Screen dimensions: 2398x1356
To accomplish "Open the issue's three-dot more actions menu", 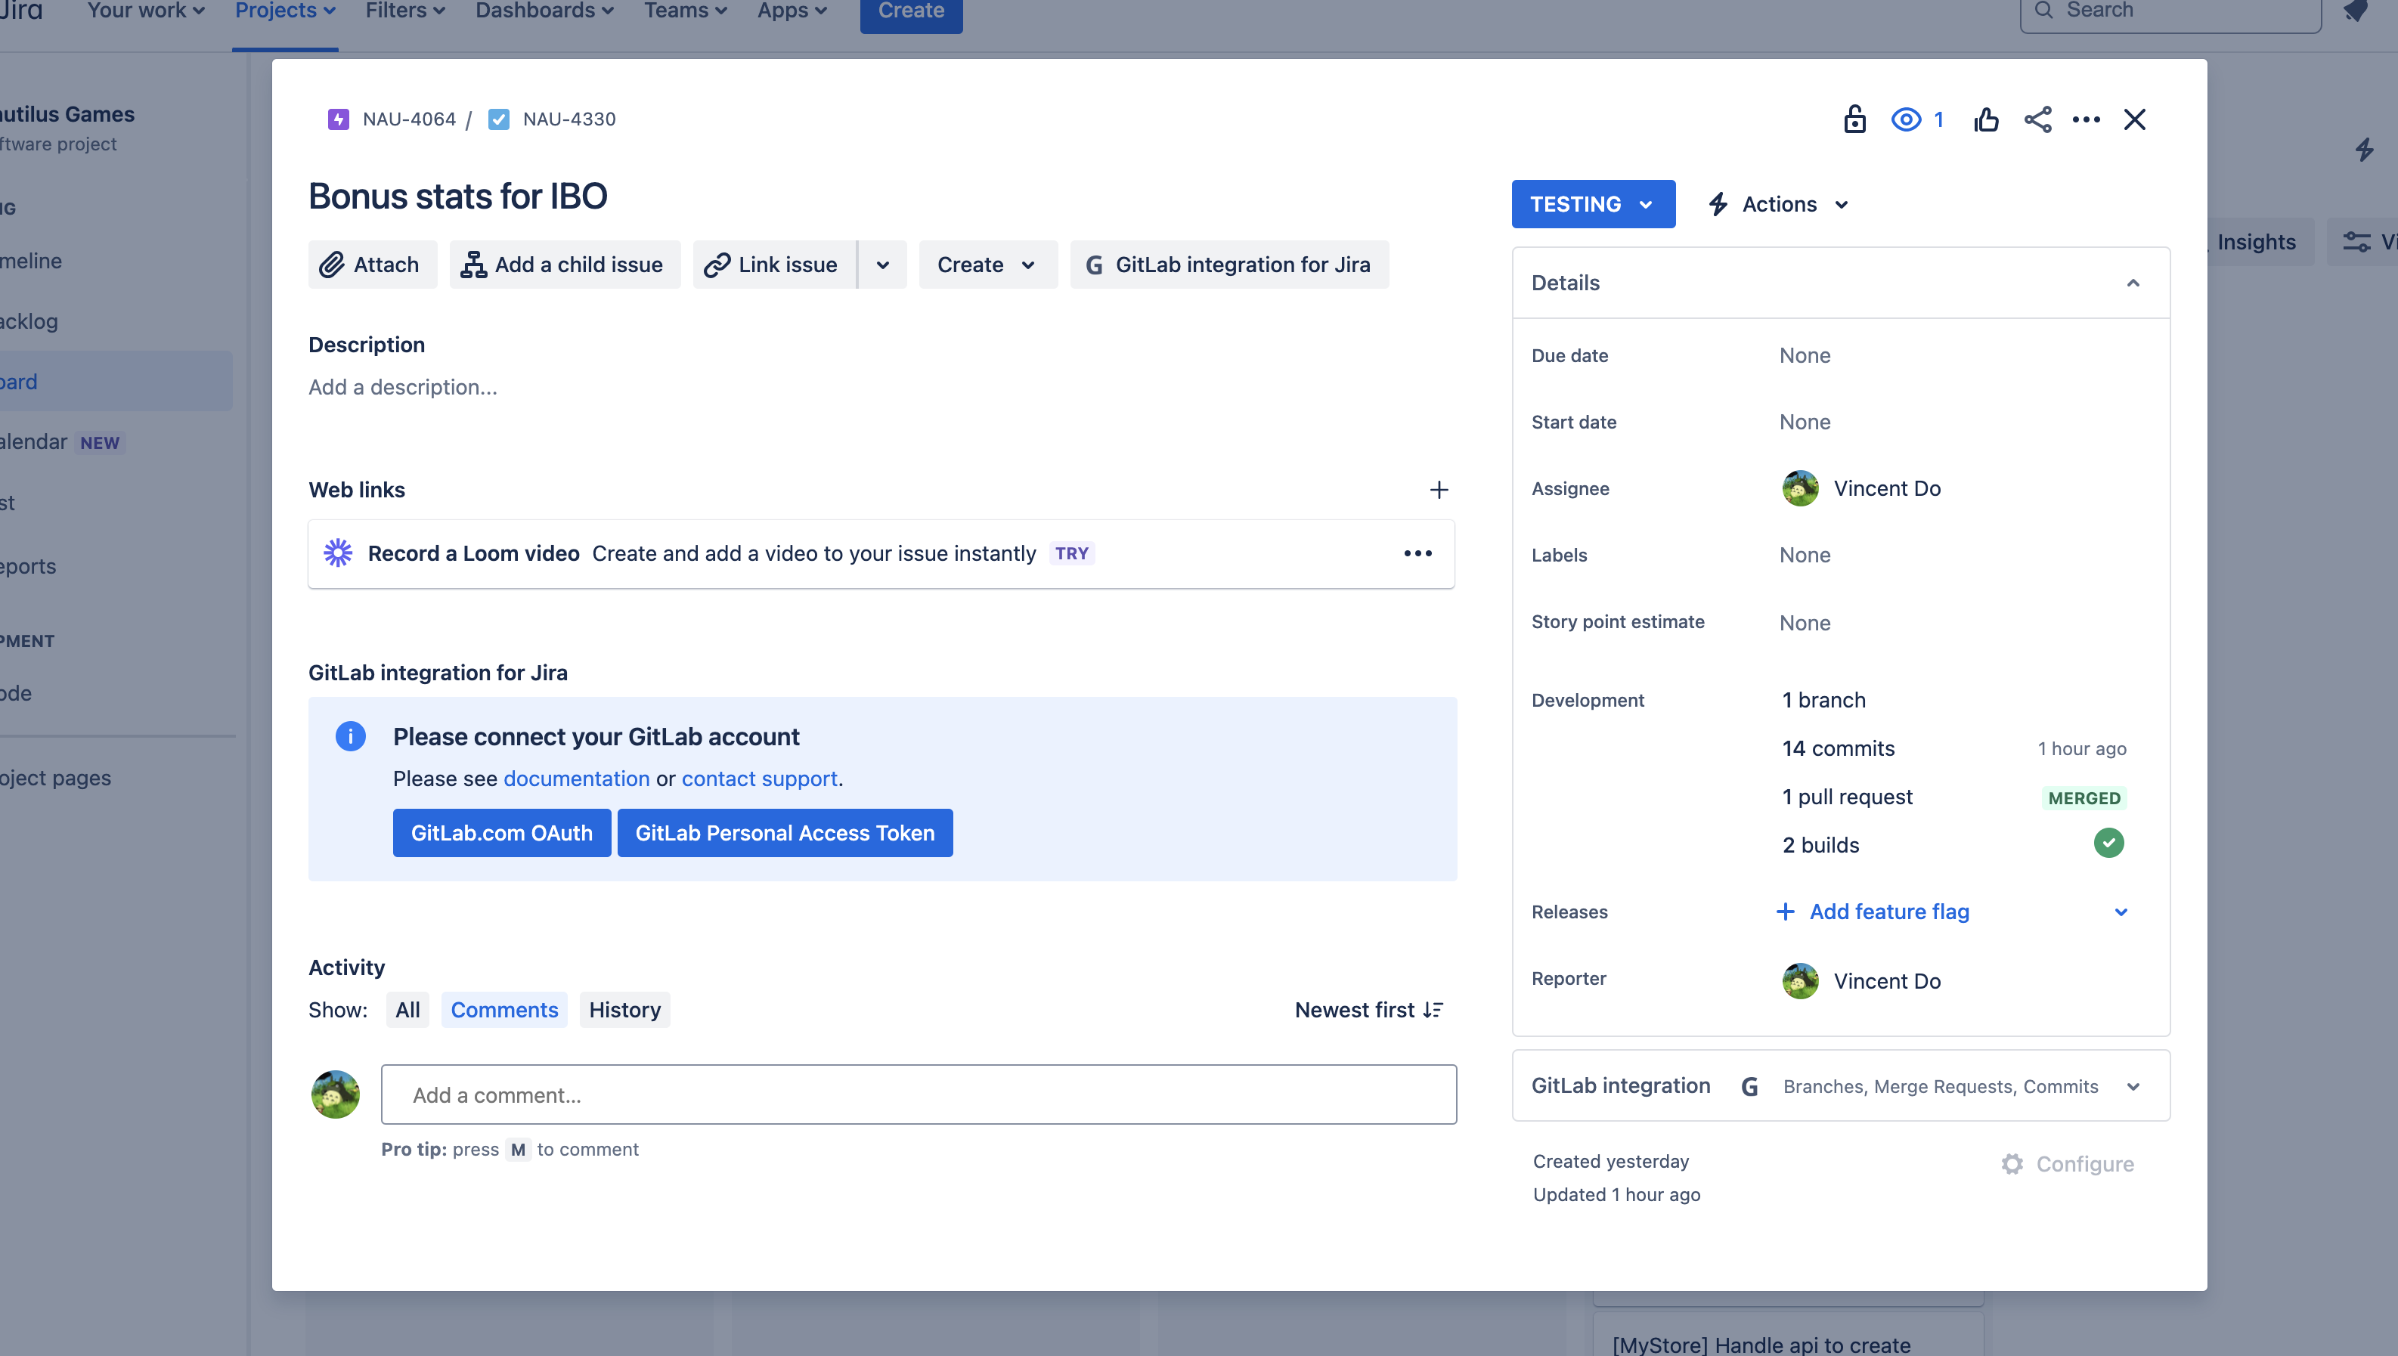I will point(2086,119).
